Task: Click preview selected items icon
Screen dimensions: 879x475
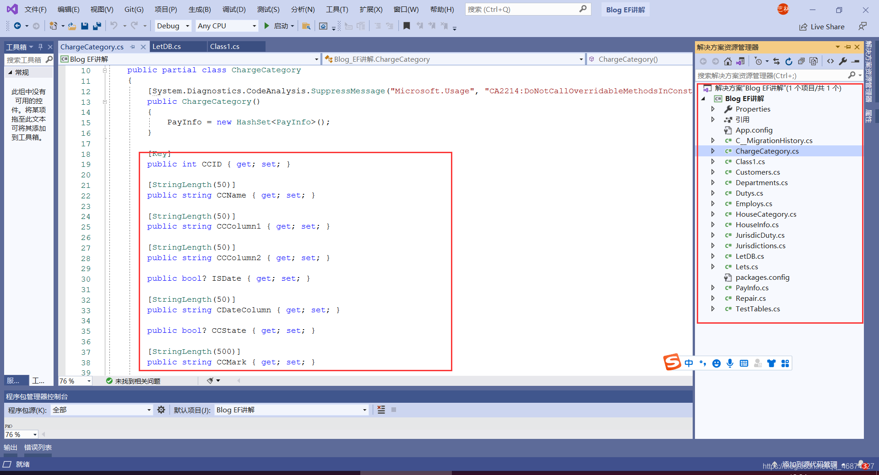Action: (x=855, y=61)
